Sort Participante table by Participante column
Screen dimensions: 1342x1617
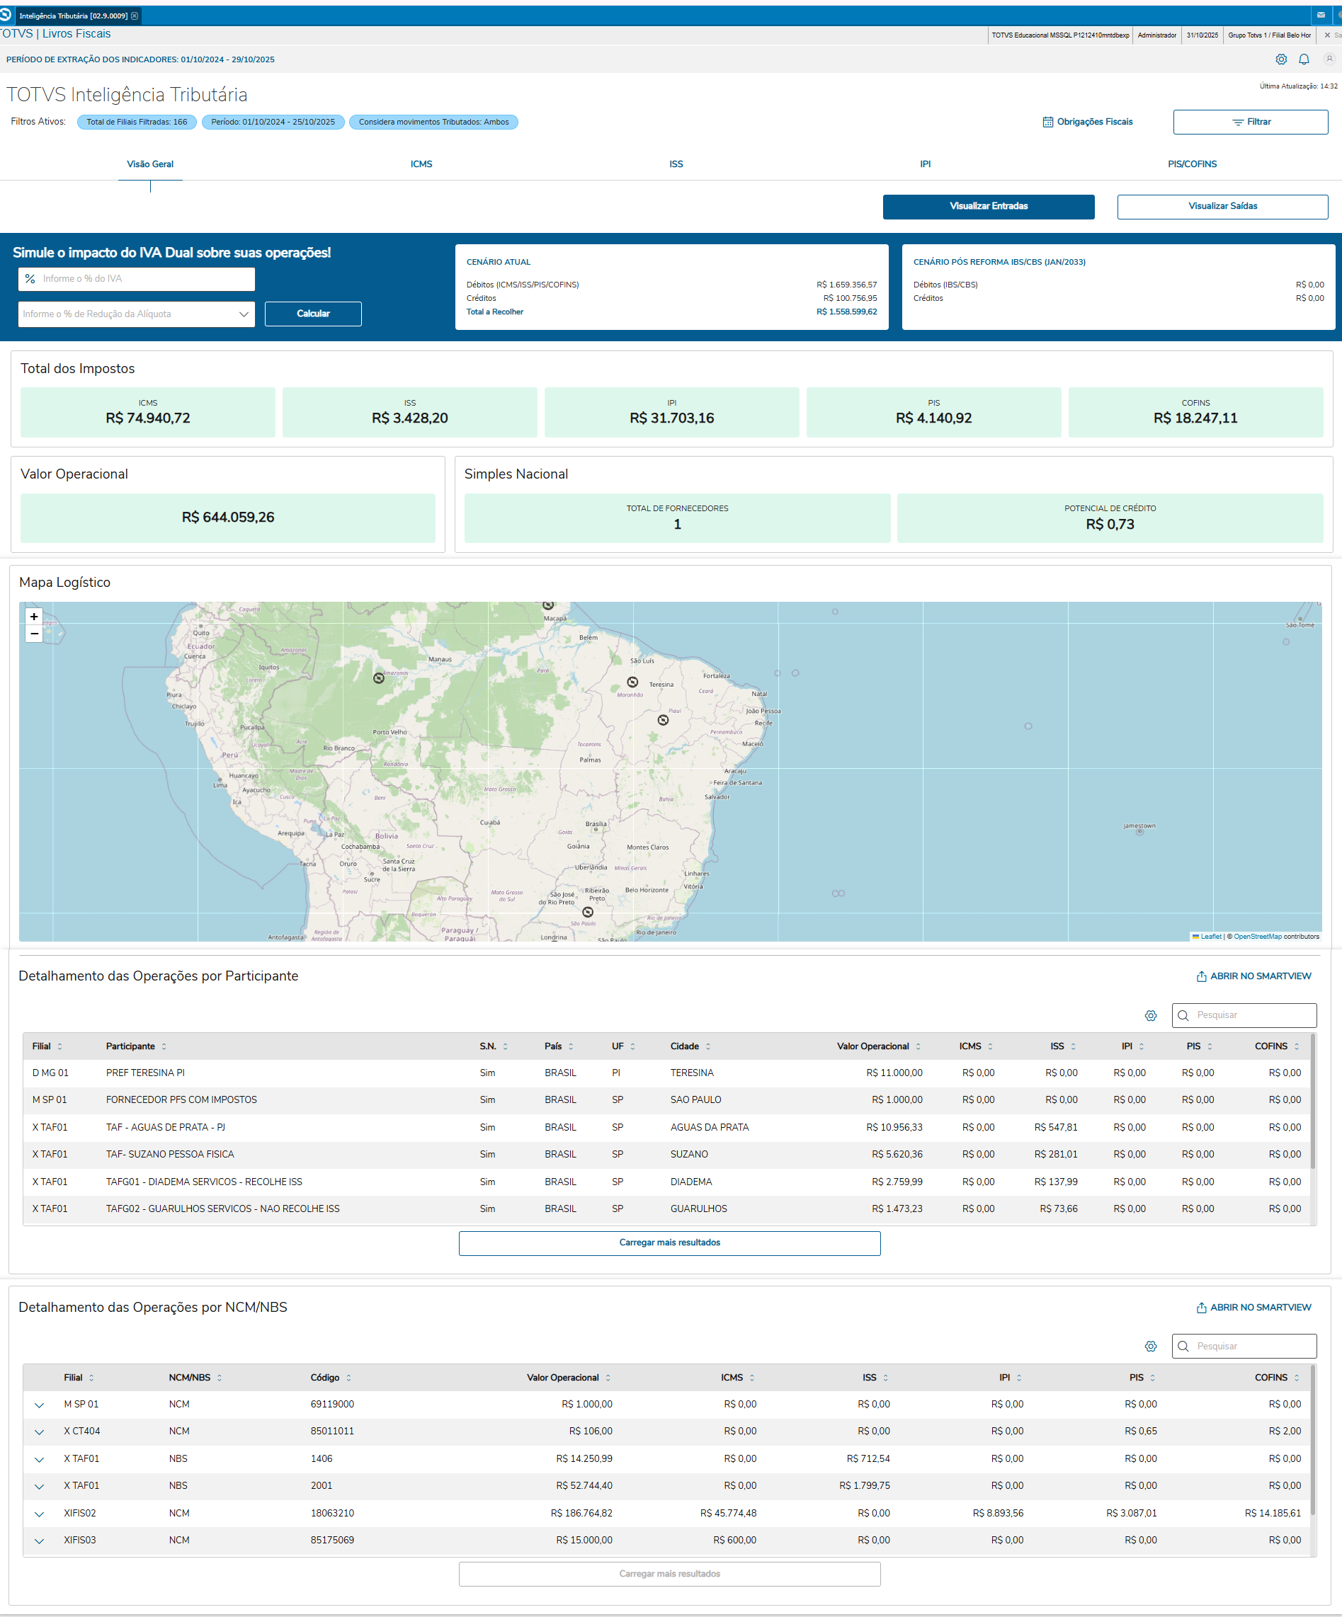(x=164, y=1046)
